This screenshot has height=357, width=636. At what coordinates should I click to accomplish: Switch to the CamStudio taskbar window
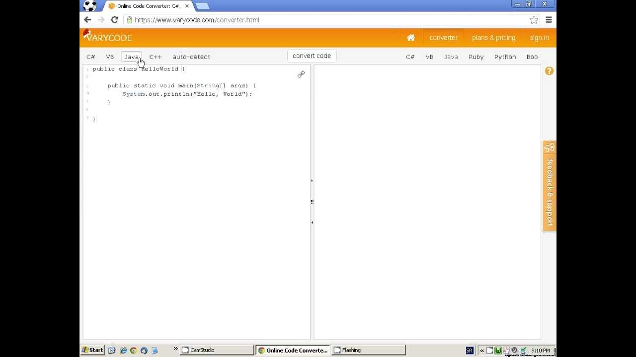(x=217, y=350)
